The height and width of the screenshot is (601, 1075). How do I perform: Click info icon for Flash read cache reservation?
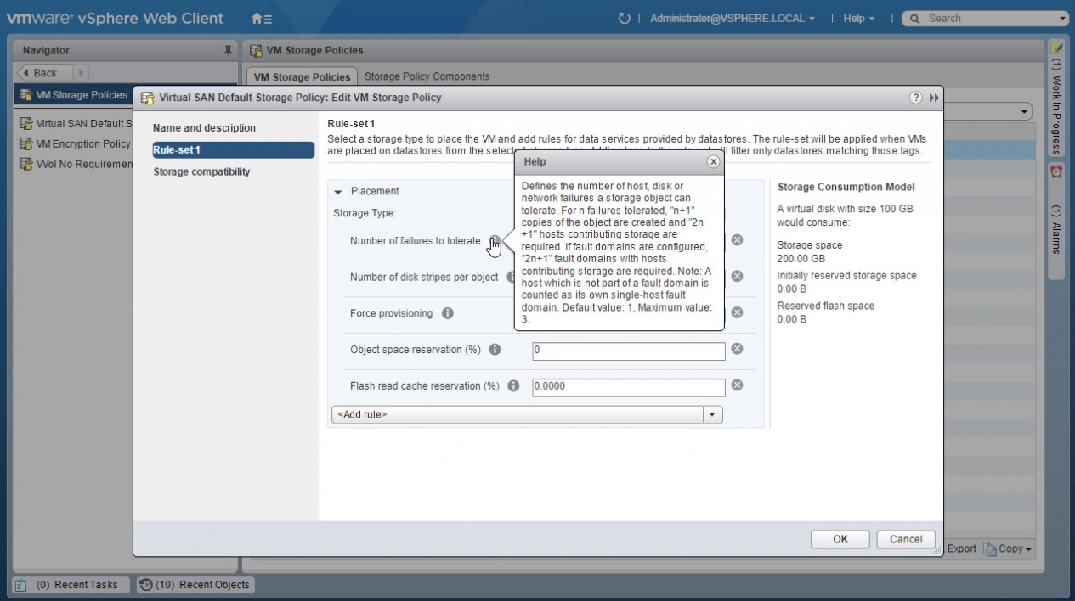coord(513,386)
